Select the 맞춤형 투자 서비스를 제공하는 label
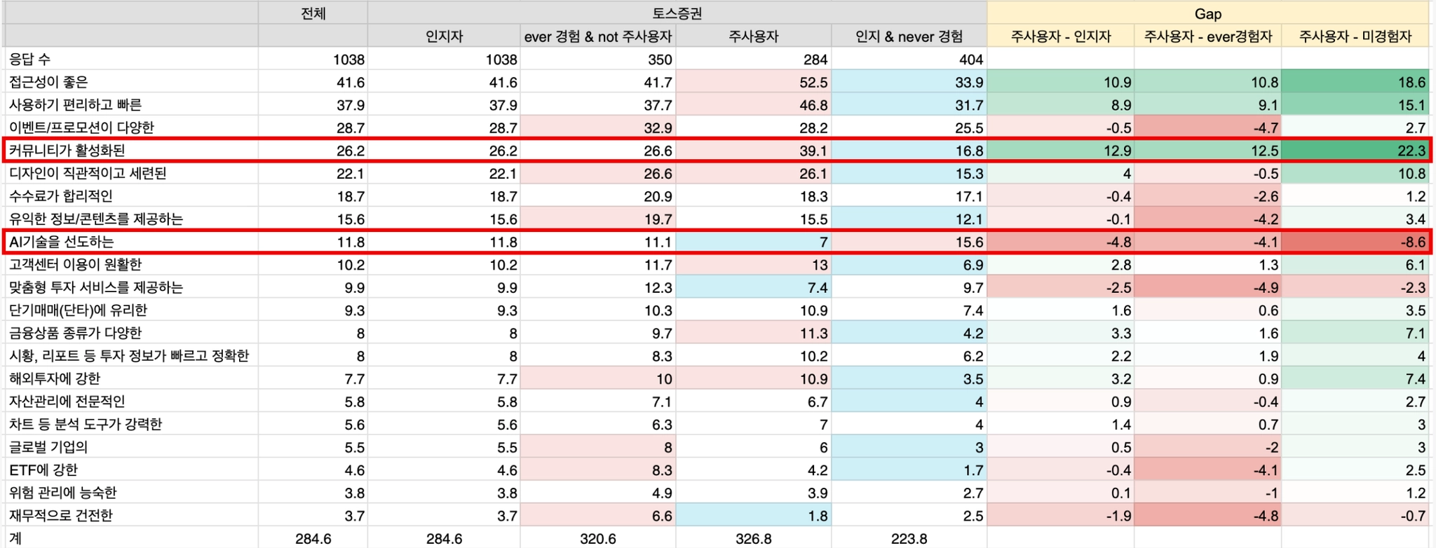1436x548 pixels. [96, 287]
